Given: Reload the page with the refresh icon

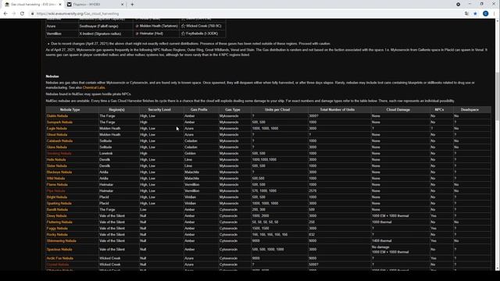Looking at the screenshot, I should (x=22, y=14).
